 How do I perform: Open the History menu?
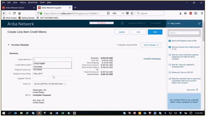click(x=23, y=3)
